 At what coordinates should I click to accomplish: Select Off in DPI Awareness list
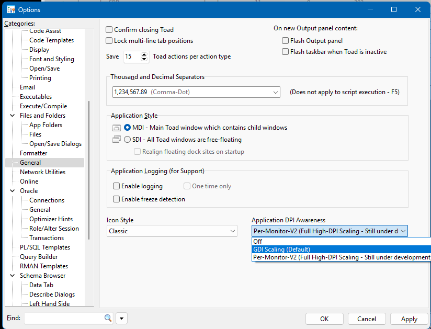tap(342, 241)
